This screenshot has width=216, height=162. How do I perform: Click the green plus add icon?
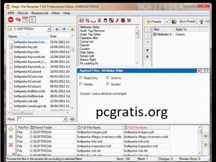pos(11,129)
